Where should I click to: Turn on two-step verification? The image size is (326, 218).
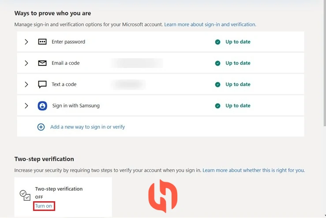(x=44, y=206)
